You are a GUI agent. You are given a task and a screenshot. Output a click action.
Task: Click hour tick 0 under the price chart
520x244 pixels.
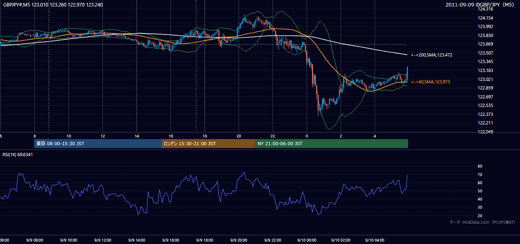[307, 136]
